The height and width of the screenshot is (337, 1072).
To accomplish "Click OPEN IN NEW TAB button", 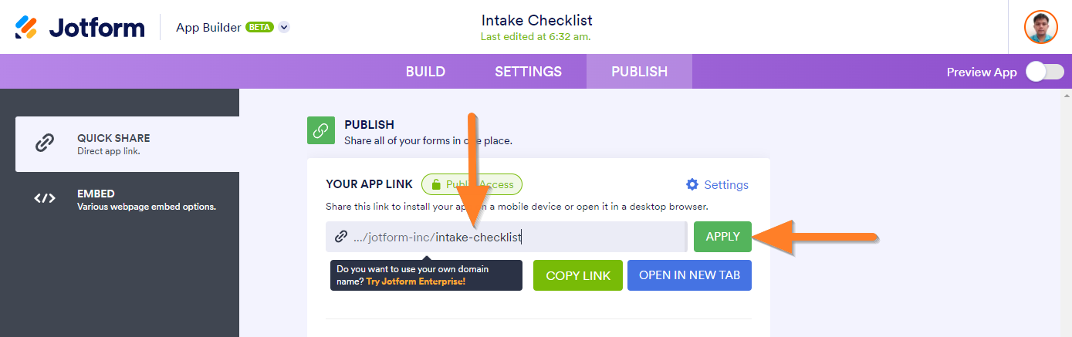I will (x=688, y=275).
